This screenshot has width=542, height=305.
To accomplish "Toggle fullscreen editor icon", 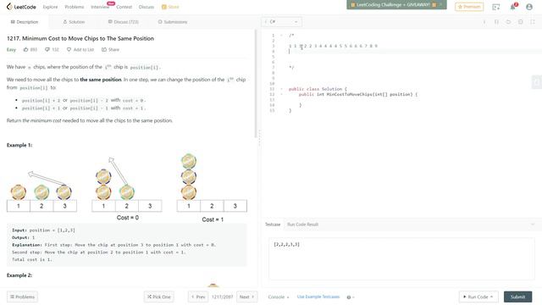I will tap(533, 22).
